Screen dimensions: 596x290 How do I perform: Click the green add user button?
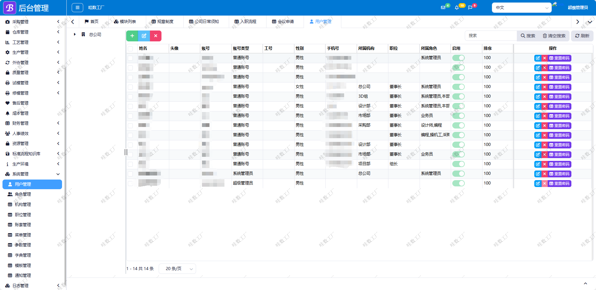tap(132, 36)
